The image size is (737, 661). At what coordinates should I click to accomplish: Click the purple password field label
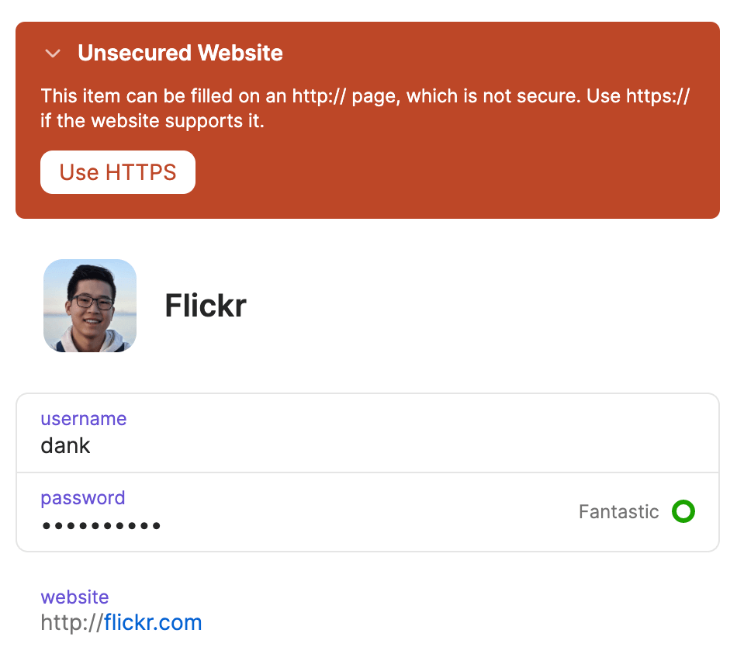tap(83, 498)
